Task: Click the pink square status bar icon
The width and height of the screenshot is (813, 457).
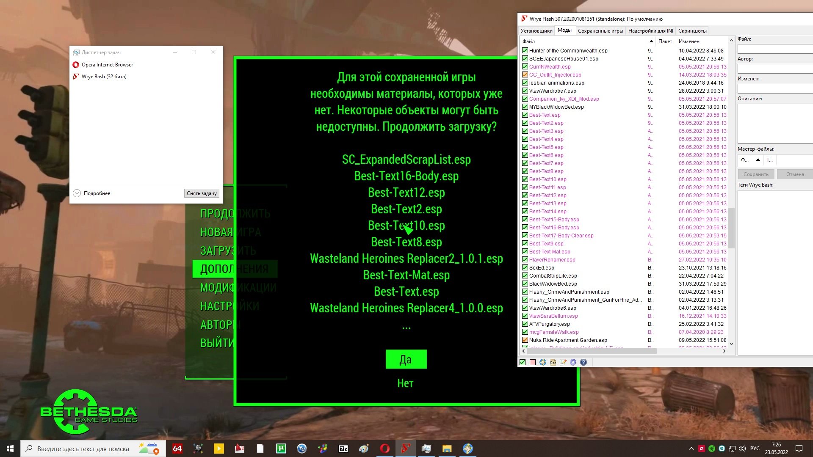Action: click(x=533, y=362)
